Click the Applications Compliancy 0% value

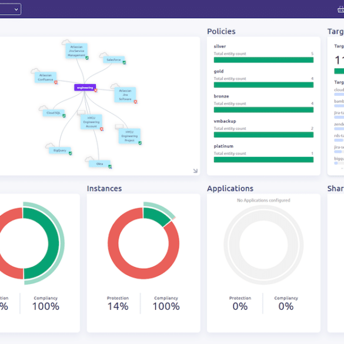pos(286,306)
